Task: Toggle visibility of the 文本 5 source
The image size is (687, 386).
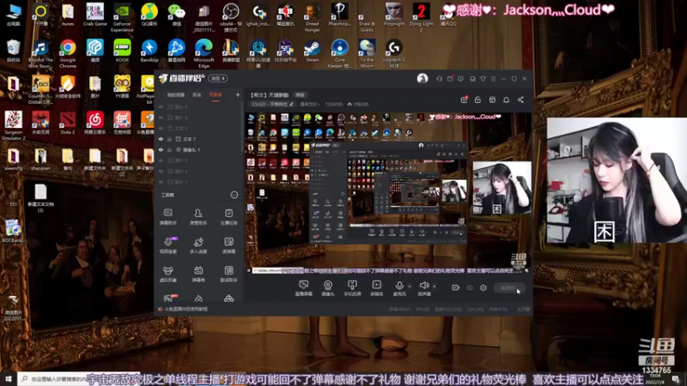Action: coord(161,128)
